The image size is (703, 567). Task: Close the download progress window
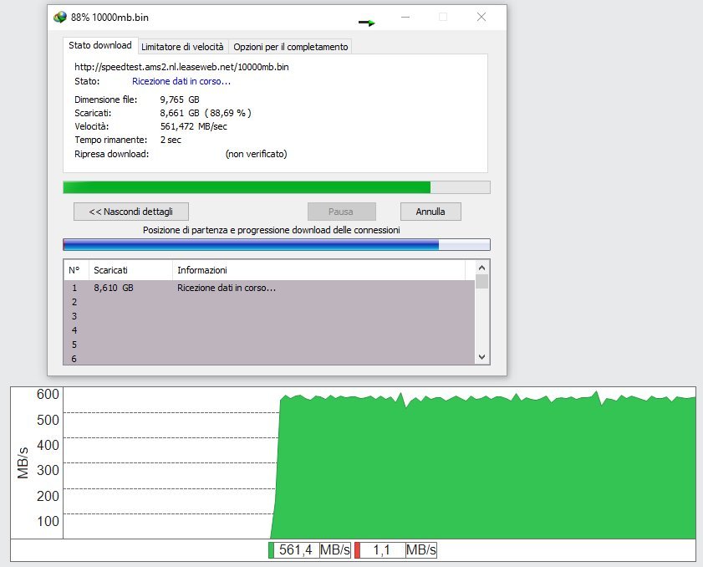coord(481,17)
